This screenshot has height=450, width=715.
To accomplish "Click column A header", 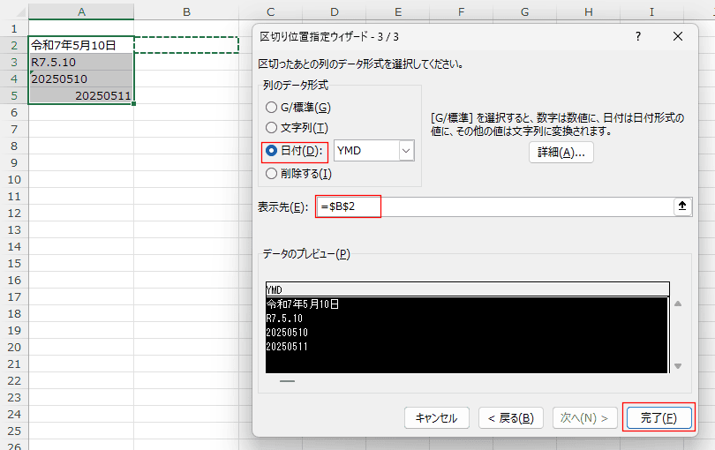I will [x=81, y=11].
